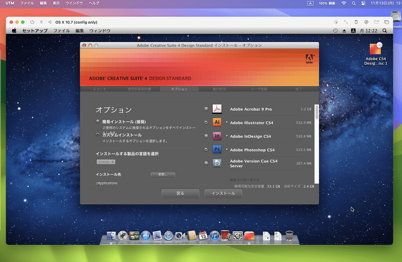Check the Adobe InDesign CS4 checkbox

pyautogui.click(x=206, y=136)
